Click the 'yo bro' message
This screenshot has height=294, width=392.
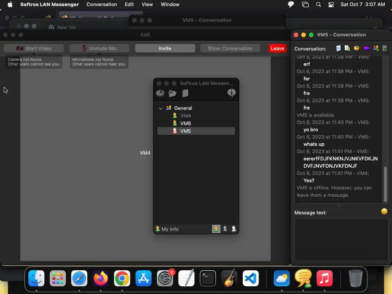(311, 129)
